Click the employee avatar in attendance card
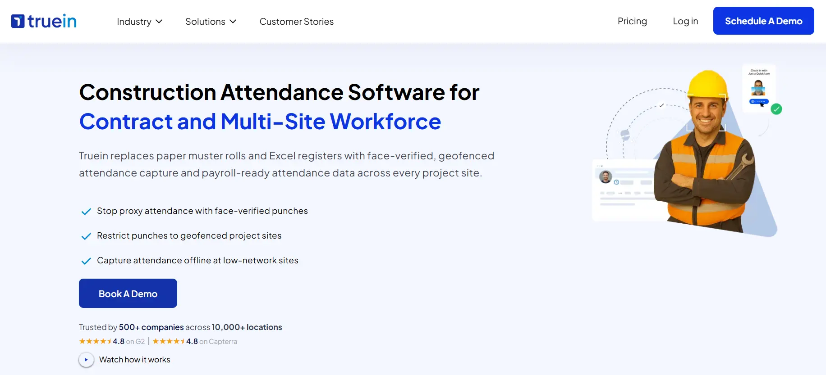Screen dimensions: 826x375 [x=605, y=177]
